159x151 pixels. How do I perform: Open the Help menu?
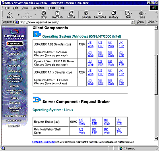click(61, 8)
